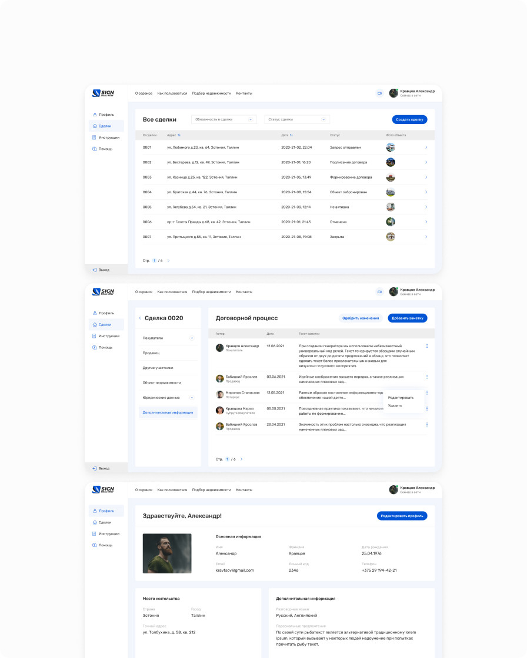Click the ID 0007 cell
The height and width of the screenshot is (658, 527).
(x=146, y=237)
